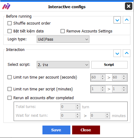Open the Select script dropdown
The height and width of the screenshot is (138, 134).
tap(63, 65)
